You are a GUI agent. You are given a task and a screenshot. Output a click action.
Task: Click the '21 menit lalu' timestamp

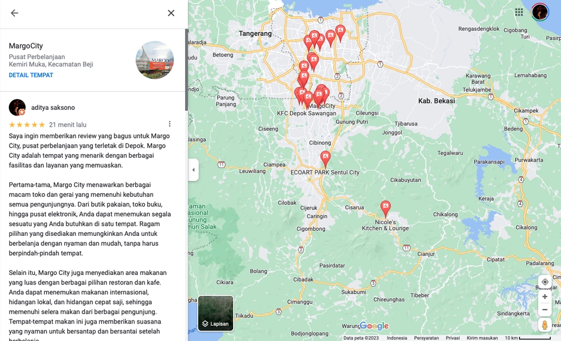point(68,125)
